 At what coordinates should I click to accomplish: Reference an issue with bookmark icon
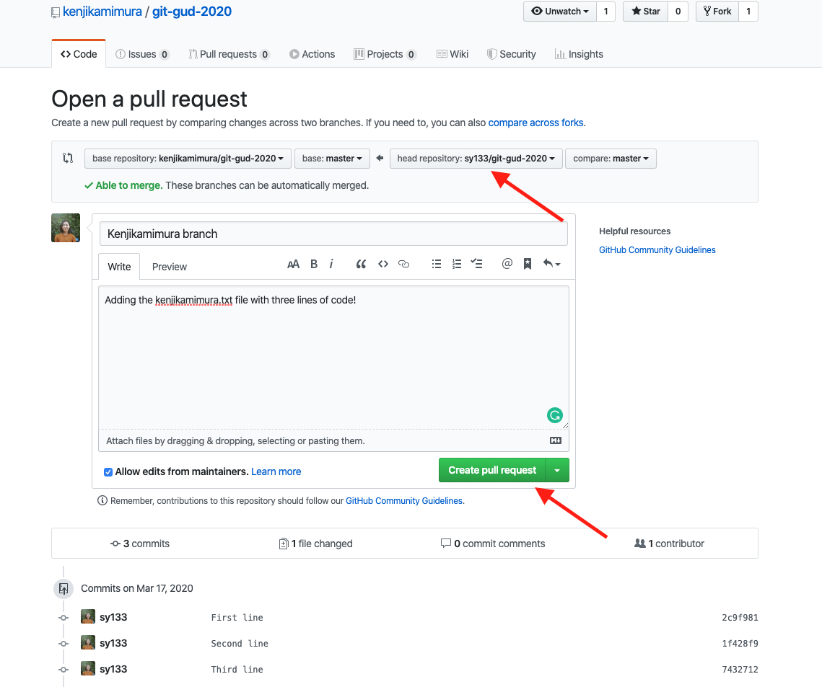528,264
